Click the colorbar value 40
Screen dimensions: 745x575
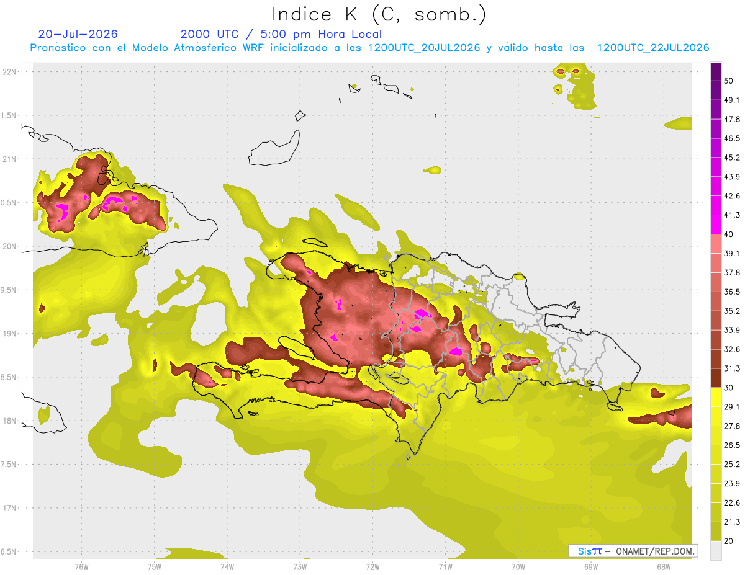729,234
